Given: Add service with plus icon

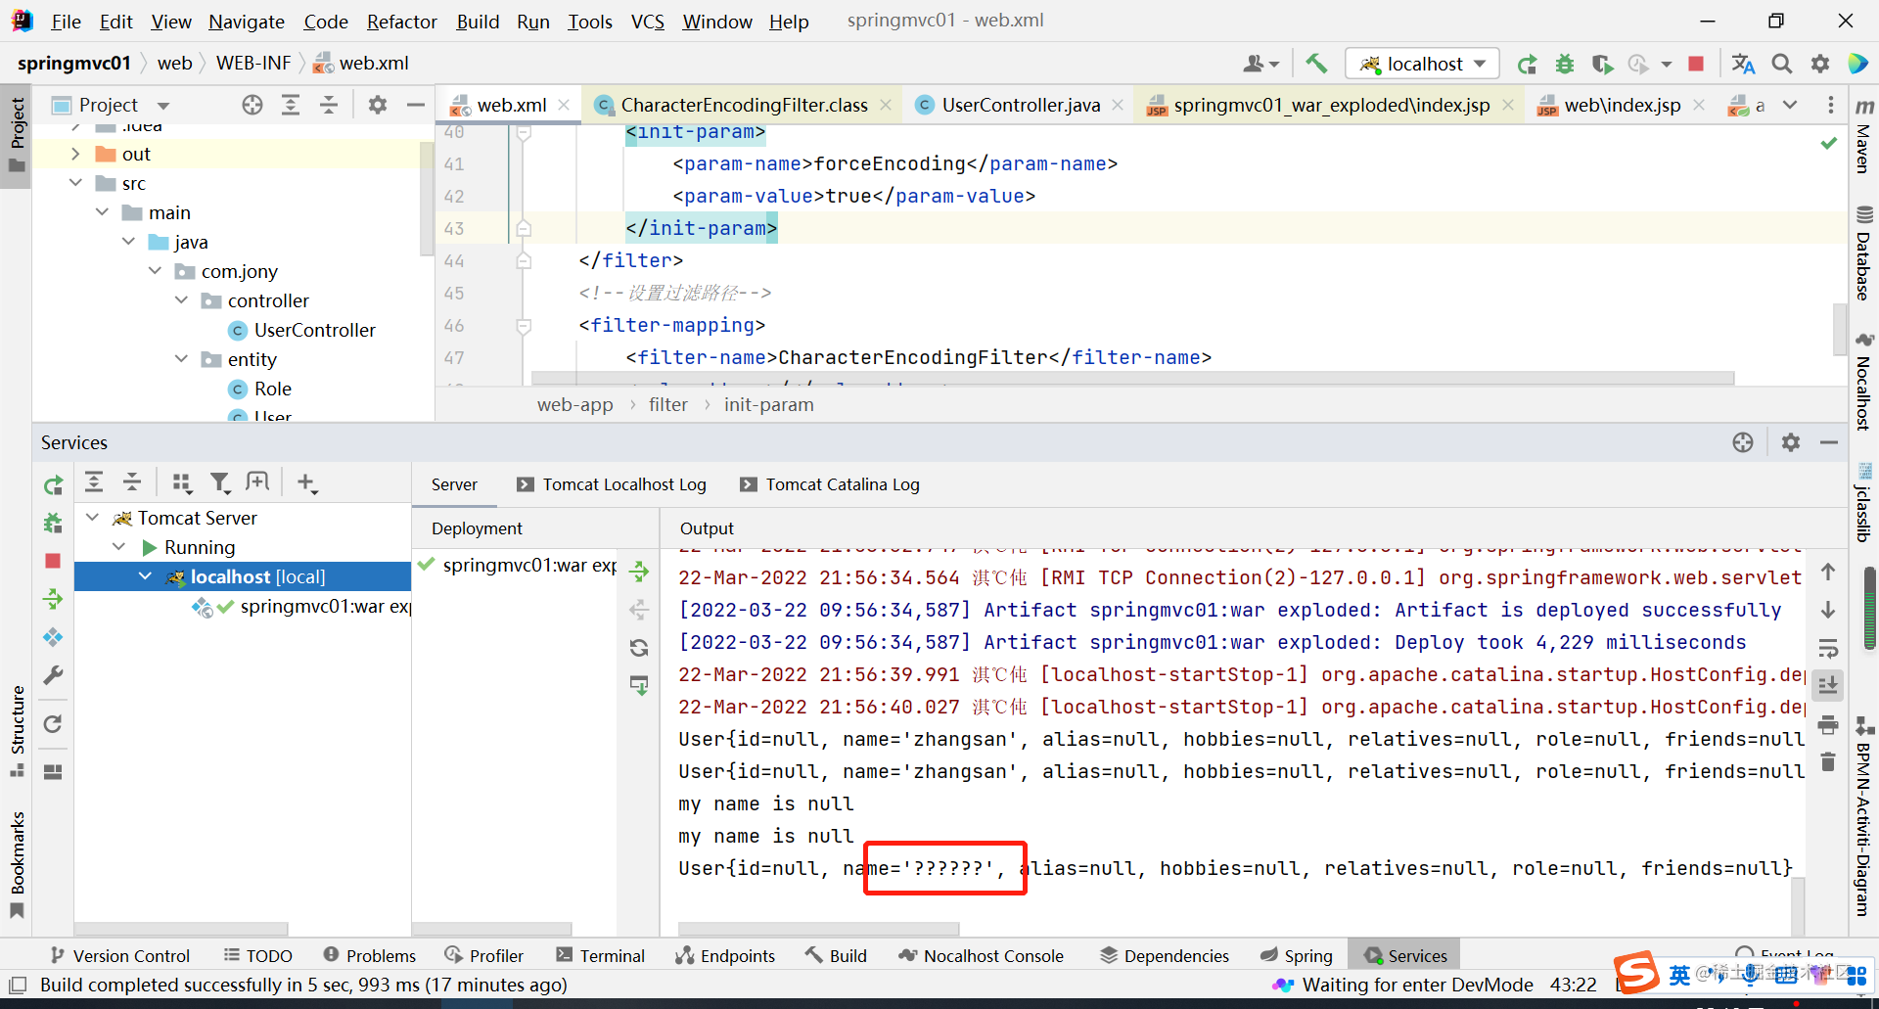Looking at the screenshot, I should pos(306,482).
